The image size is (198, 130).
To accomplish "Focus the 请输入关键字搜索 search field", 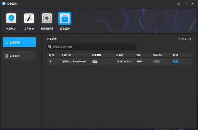I will tap(93, 47).
